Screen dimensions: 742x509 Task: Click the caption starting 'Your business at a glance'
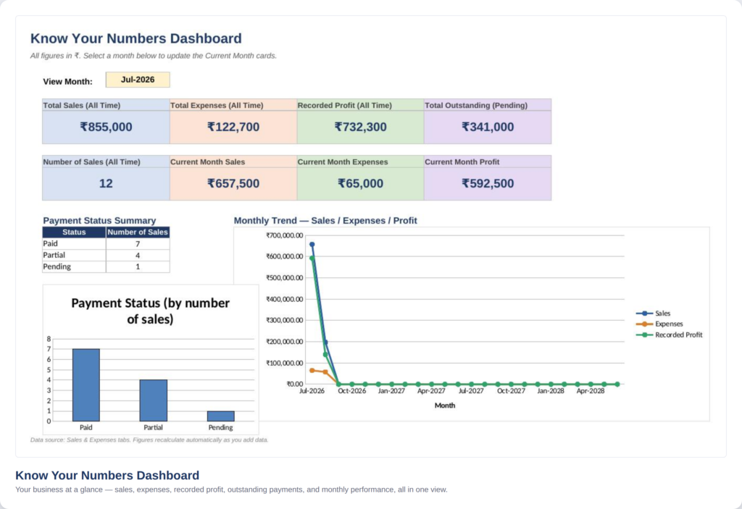(x=231, y=489)
